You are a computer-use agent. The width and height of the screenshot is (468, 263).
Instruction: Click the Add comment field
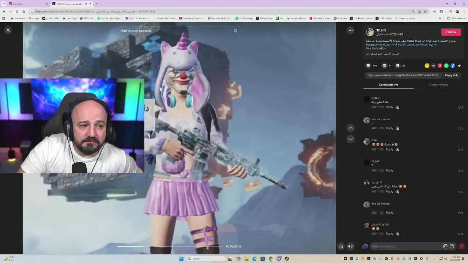point(406,246)
